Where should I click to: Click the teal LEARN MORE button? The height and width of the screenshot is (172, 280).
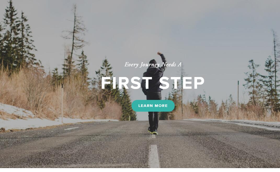153,106
